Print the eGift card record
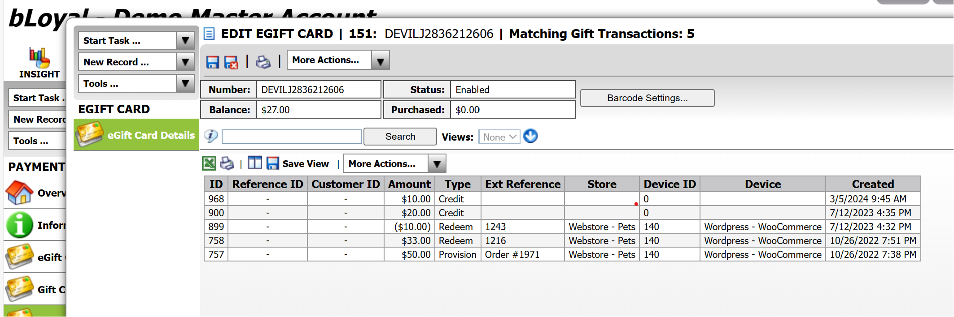This screenshot has height=317, width=954. coord(263,62)
